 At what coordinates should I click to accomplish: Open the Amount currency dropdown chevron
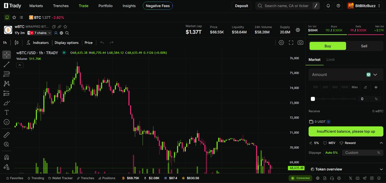tap(375, 74)
